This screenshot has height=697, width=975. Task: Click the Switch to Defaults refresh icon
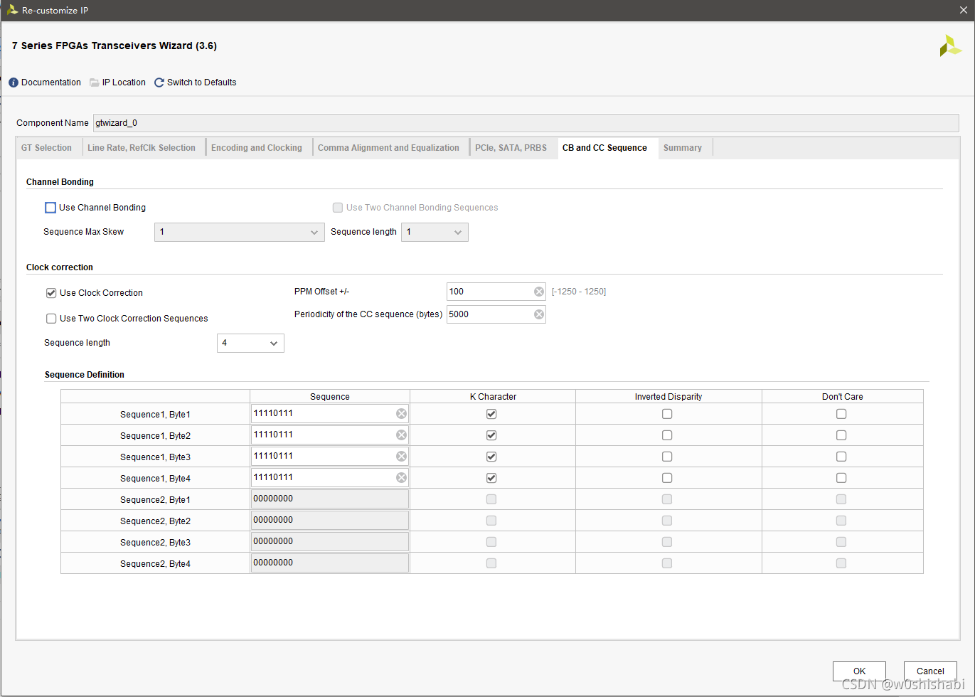point(159,83)
